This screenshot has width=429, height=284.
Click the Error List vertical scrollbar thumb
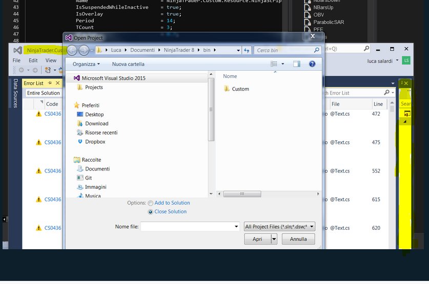coord(392,109)
